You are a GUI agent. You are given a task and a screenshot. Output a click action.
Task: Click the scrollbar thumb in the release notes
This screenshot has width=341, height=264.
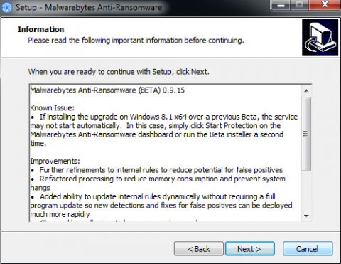pos(306,134)
